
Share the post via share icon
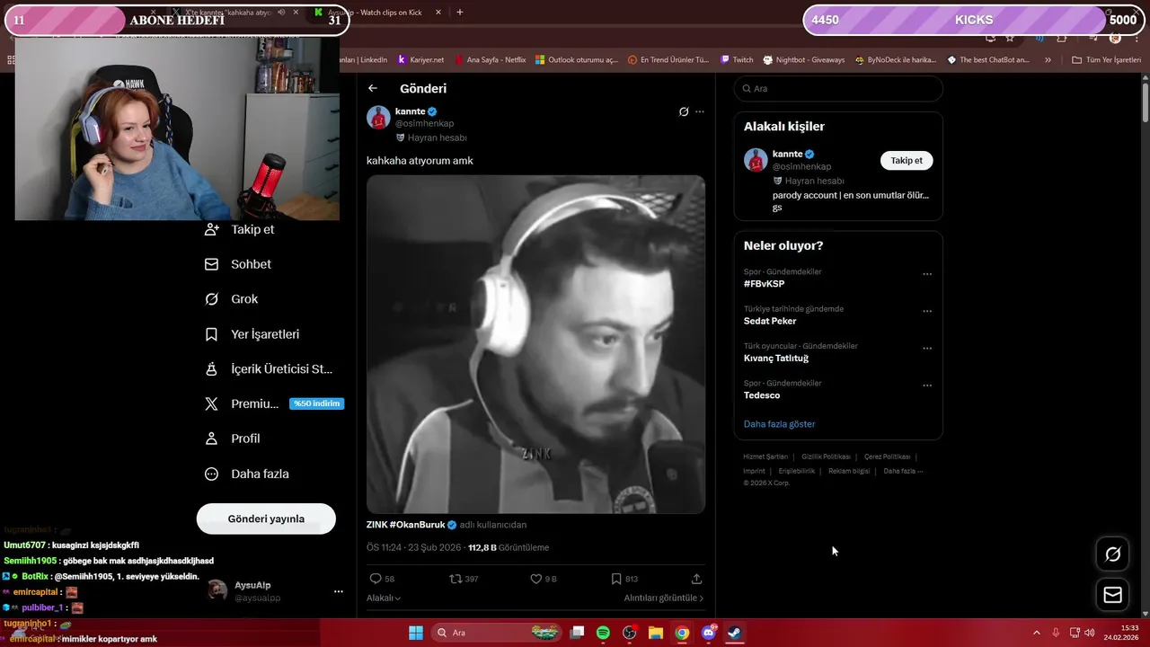[696, 579]
